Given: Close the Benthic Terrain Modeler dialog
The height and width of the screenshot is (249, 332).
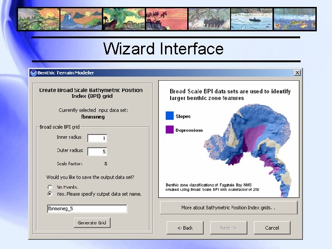Looking at the screenshot, I should pyautogui.click(x=297, y=73).
